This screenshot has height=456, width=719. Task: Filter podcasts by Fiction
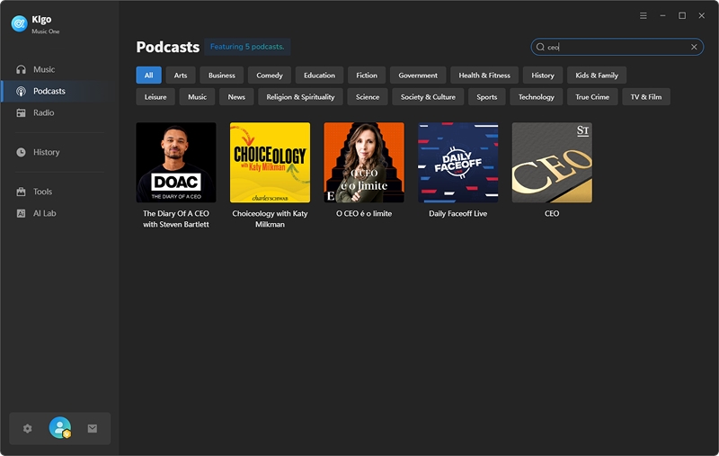pyautogui.click(x=367, y=76)
